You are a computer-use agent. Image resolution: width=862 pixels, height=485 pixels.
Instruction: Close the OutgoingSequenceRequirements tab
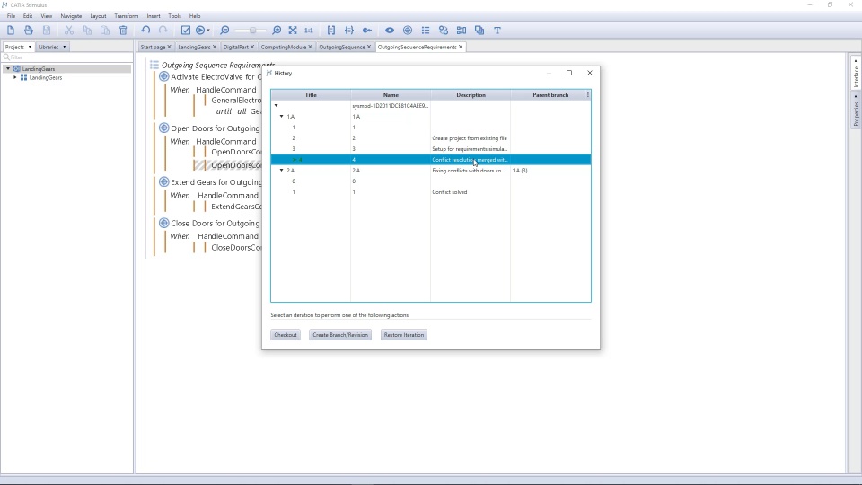(461, 47)
